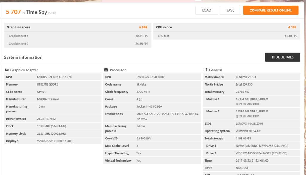The height and width of the screenshot is (175, 306).
Task: Click memory clock 2257 MHz (2002 MHz)
Action: (51, 134)
